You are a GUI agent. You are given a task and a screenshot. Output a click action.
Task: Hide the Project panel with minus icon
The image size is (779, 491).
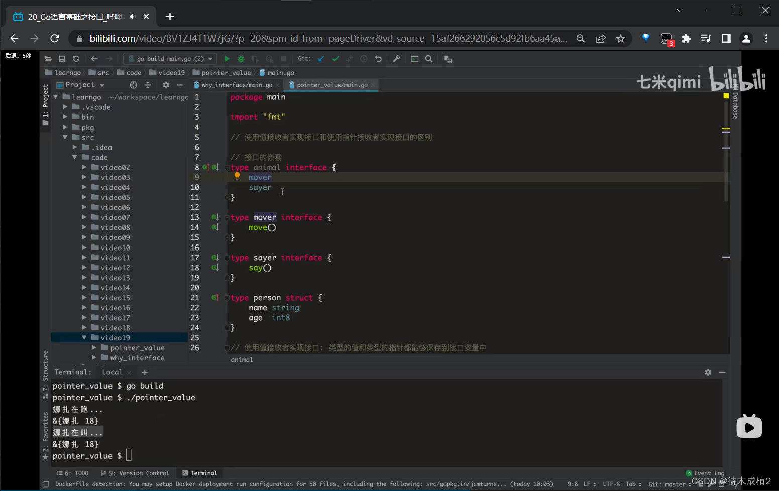[x=180, y=85]
